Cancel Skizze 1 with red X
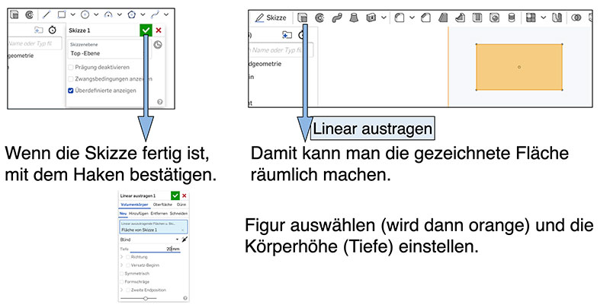Screen dimensions: 610x308 [159, 30]
